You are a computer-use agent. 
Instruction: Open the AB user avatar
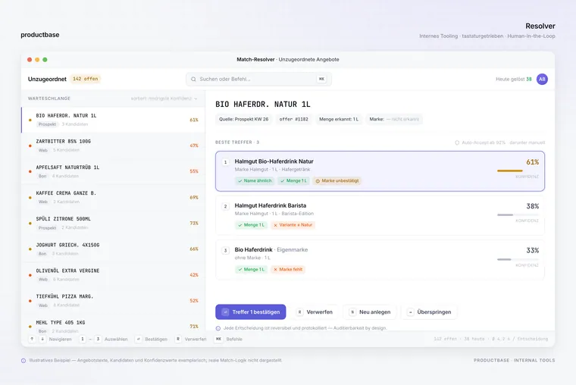coord(542,79)
